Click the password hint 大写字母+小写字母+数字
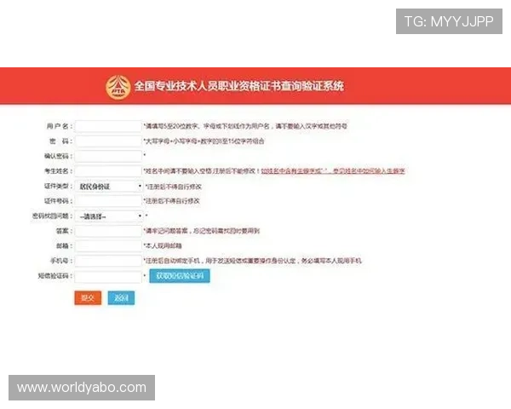Screen dimensions: 511x409 [x=204, y=141]
